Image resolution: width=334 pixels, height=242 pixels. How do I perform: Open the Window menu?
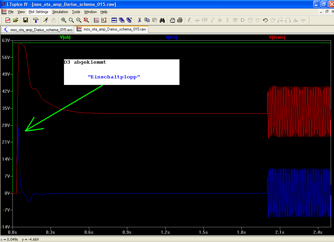(90, 12)
